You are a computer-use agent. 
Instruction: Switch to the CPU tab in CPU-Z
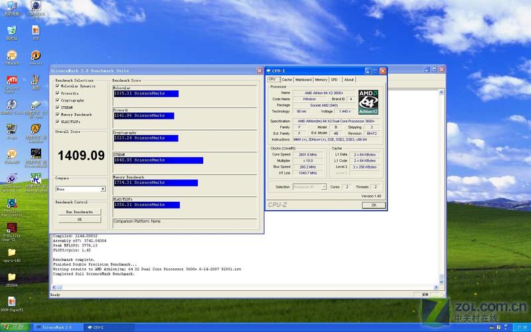273,79
